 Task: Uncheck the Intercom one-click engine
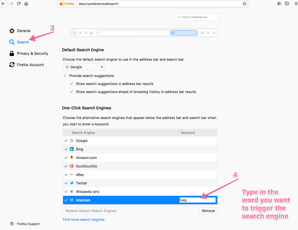point(66,200)
